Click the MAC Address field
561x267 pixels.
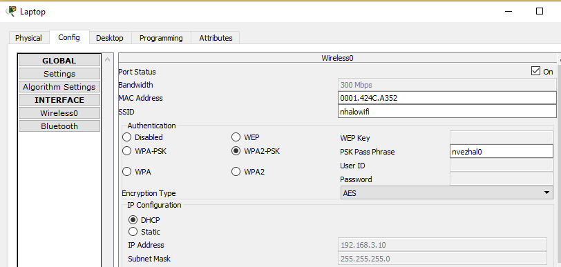click(447, 98)
